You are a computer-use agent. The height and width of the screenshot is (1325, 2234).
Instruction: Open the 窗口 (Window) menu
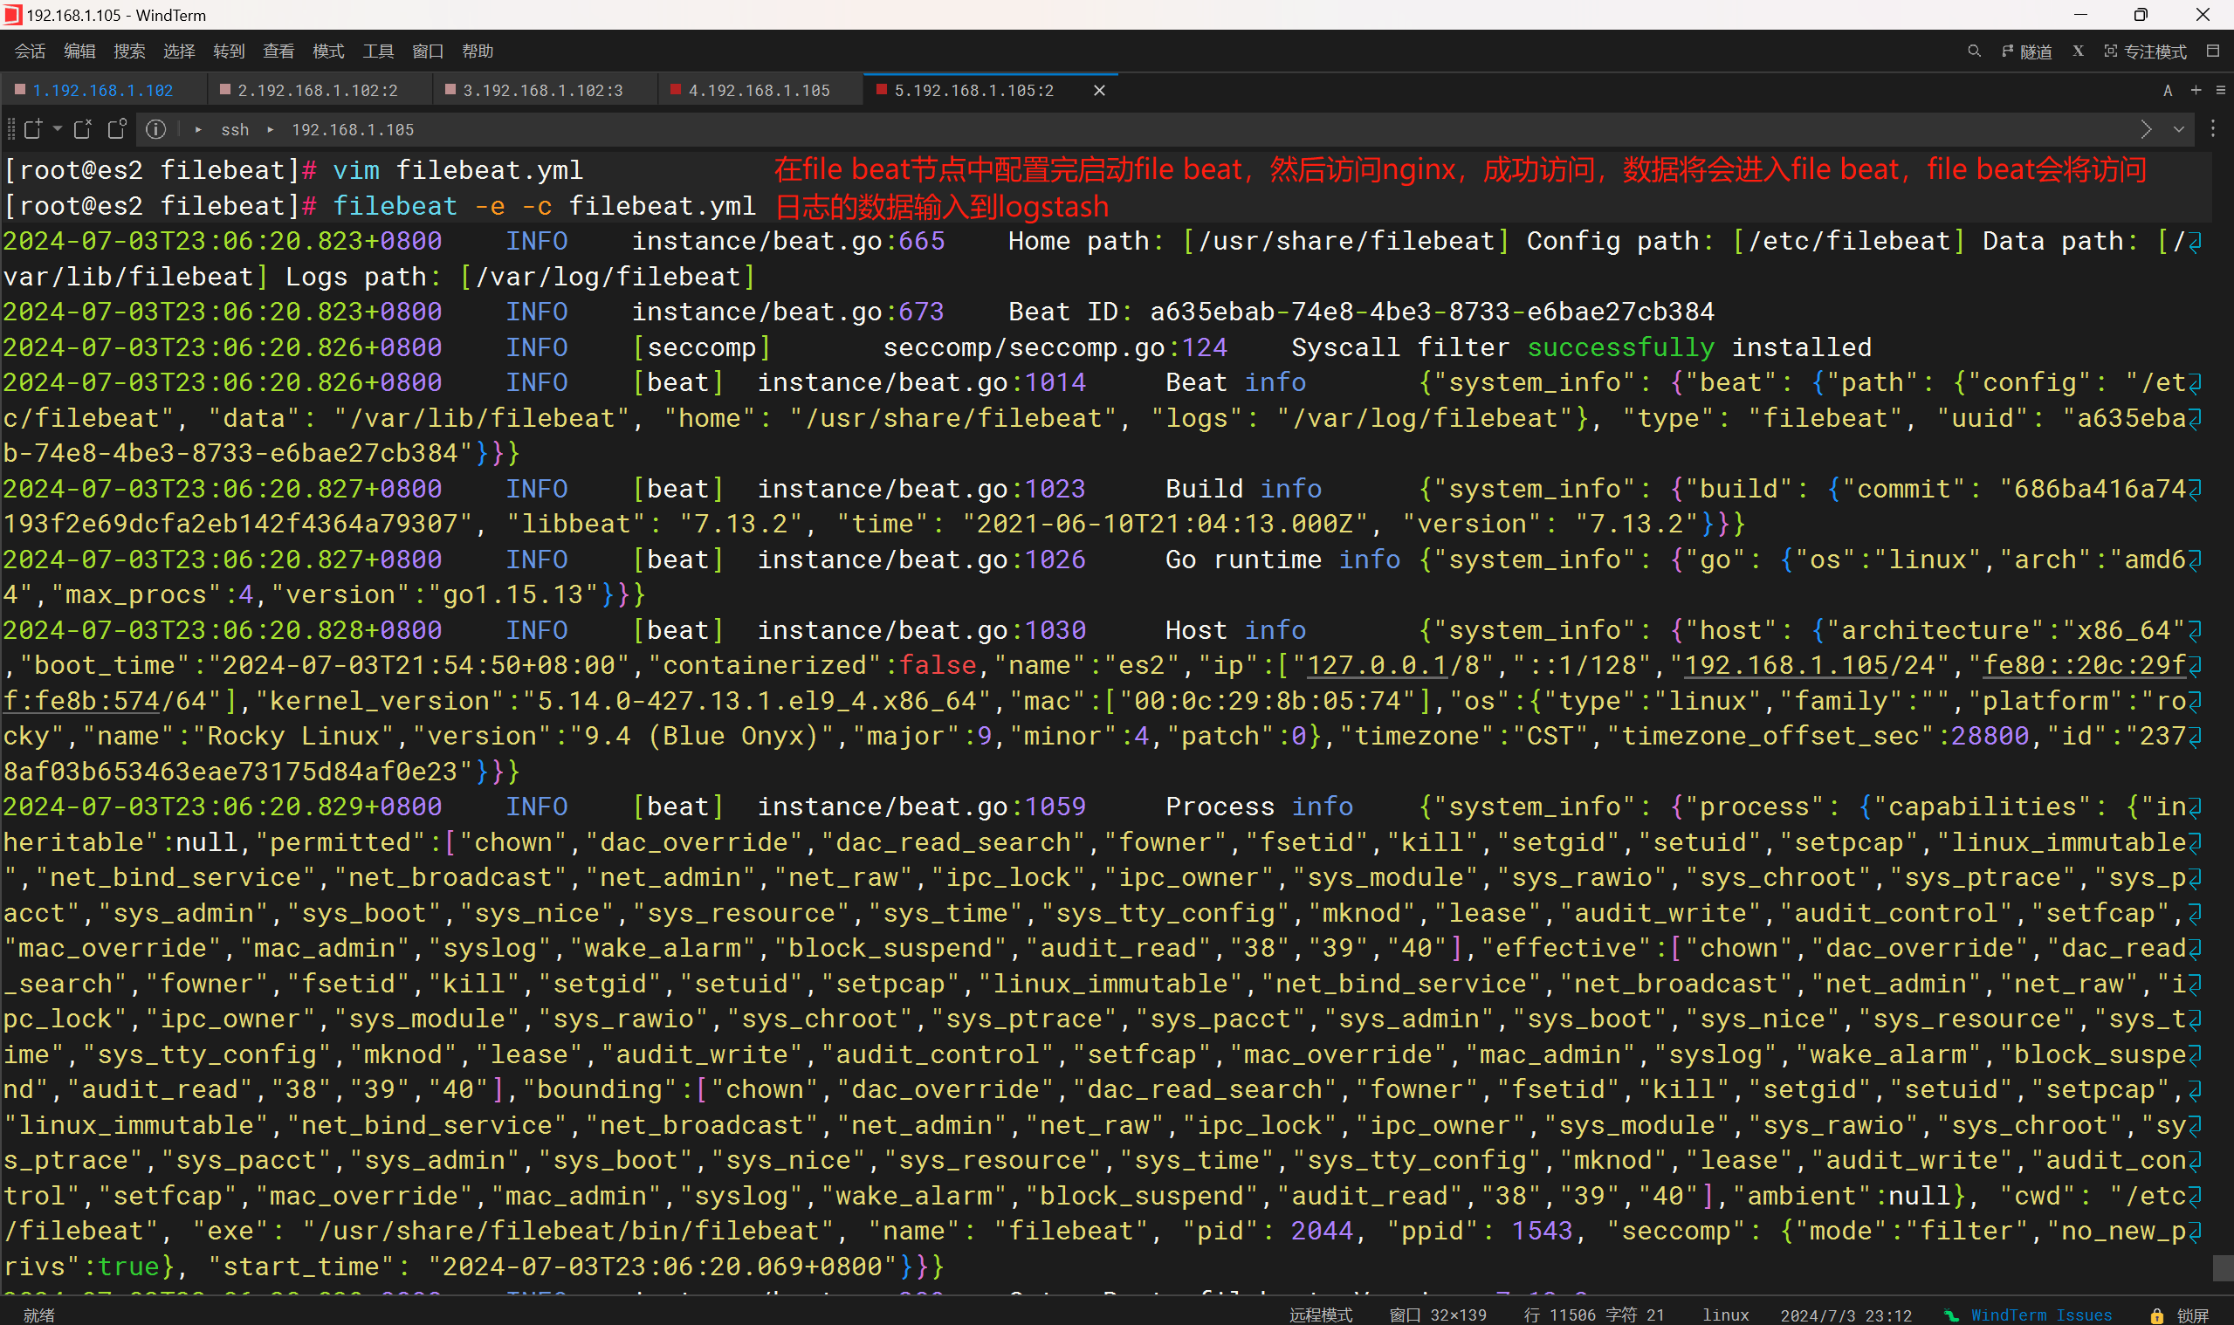click(x=428, y=51)
